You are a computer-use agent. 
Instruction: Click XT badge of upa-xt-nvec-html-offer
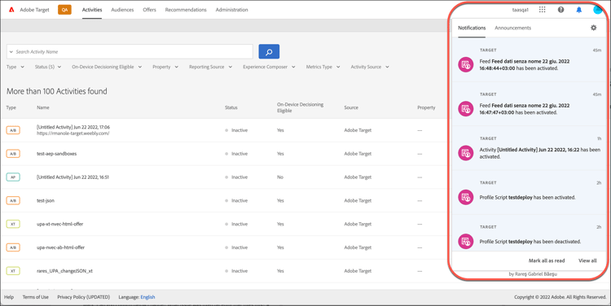coord(13,224)
